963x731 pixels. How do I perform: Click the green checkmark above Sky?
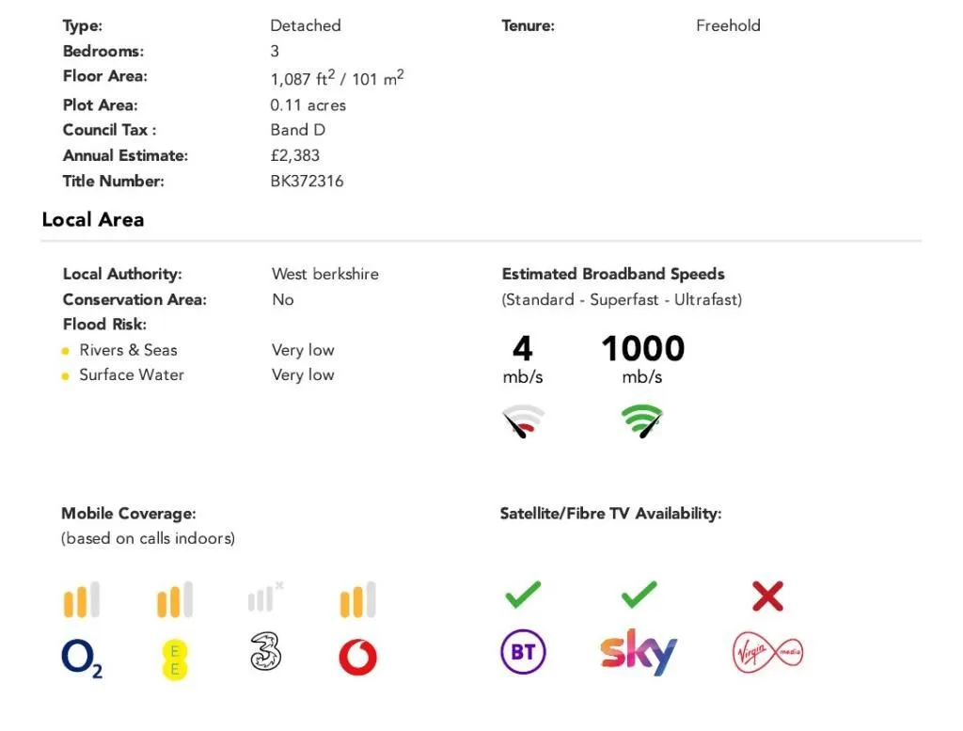pyautogui.click(x=639, y=595)
